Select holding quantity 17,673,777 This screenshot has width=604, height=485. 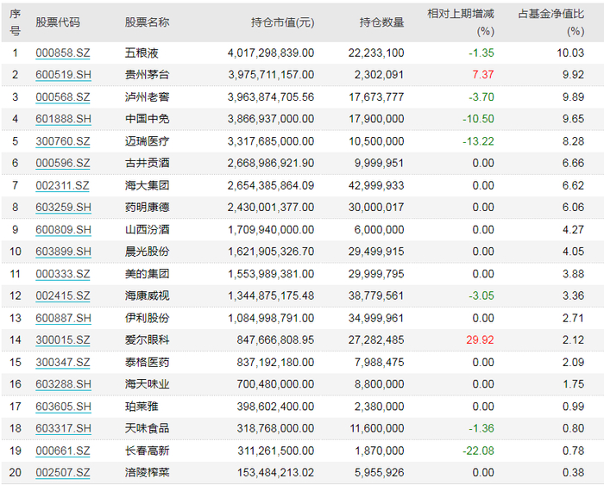coord(376,97)
